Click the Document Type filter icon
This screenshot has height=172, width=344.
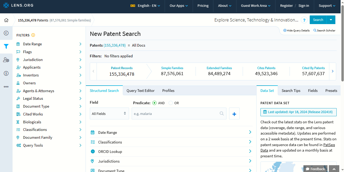click(x=18, y=106)
